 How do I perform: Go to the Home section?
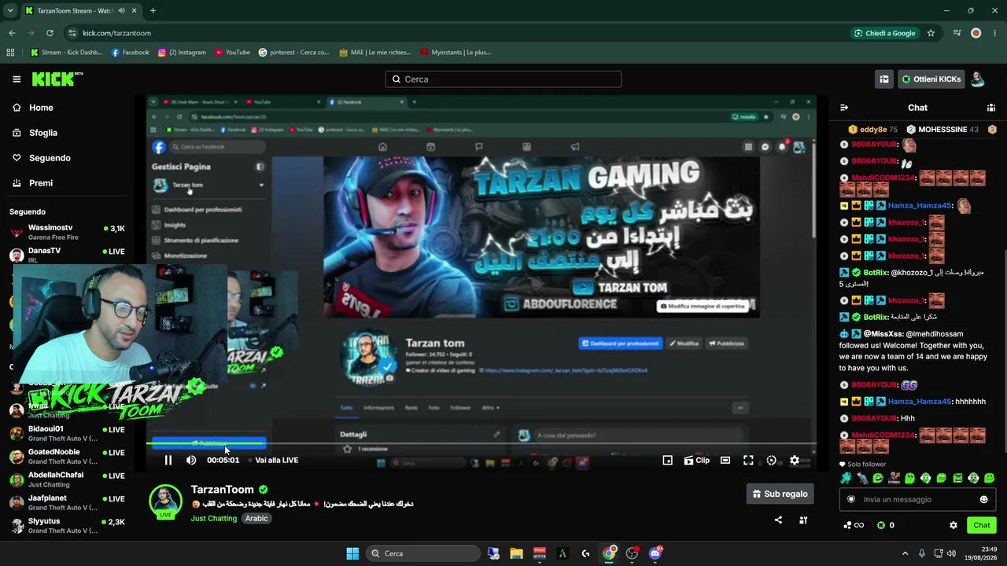coord(41,108)
